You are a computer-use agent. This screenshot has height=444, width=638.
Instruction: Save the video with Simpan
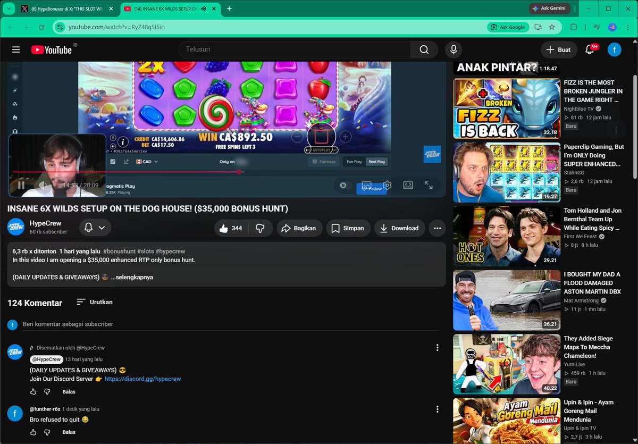tap(348, 228)
